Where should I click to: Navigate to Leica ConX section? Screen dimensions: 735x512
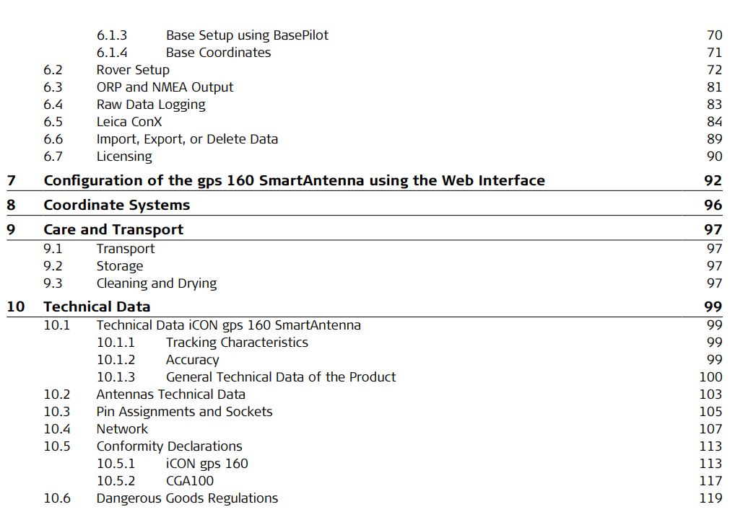[129, 122]
